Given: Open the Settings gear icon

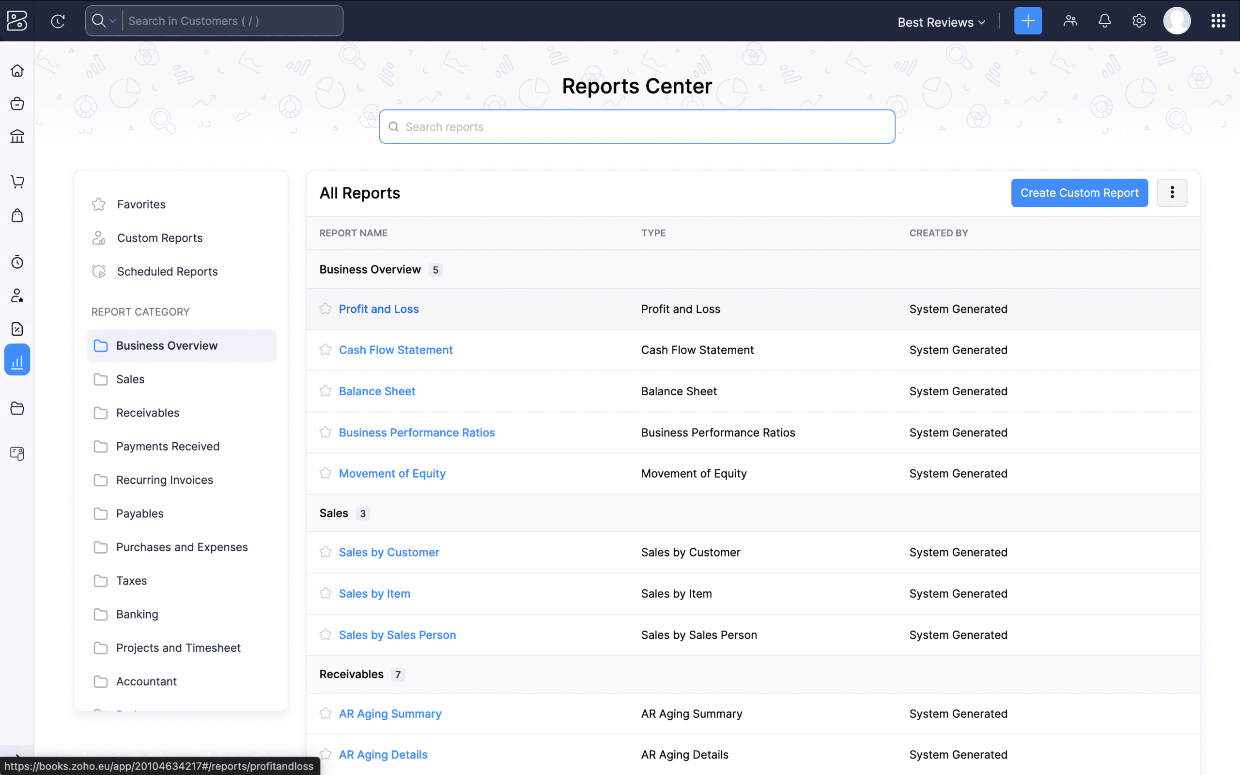Looking at the screenshot, I should click(1139, 20).
